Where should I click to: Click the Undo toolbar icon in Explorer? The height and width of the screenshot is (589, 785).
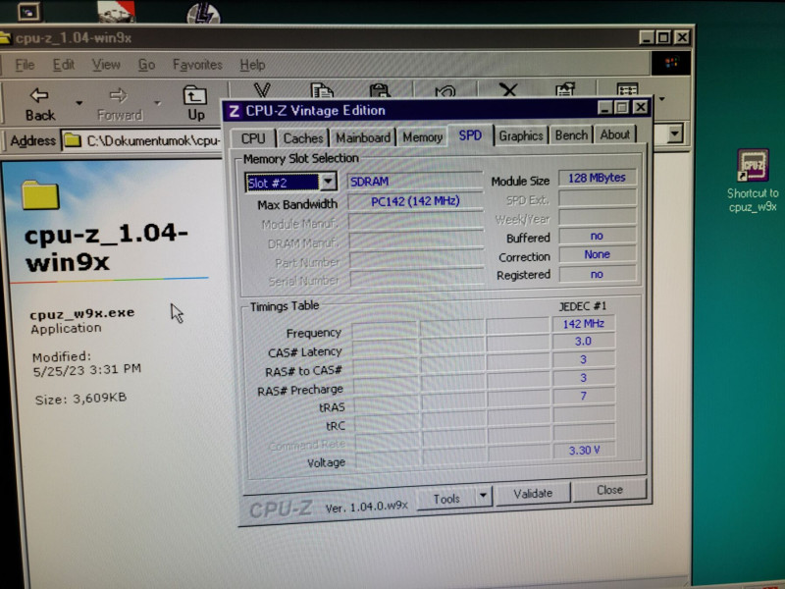445,90
